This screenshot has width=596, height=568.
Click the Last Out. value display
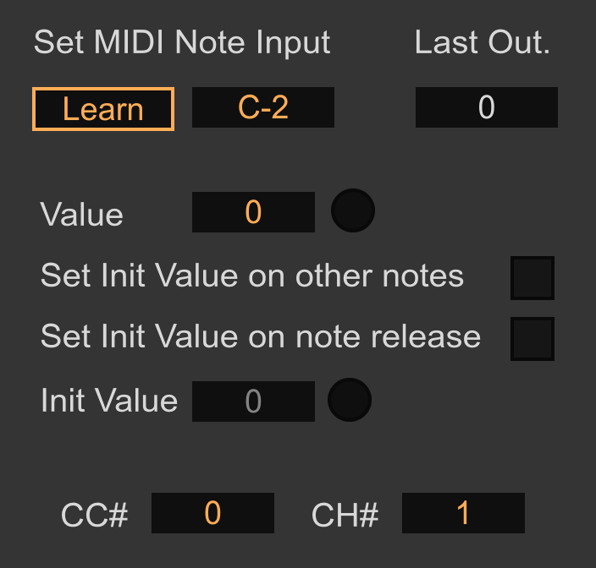(x=486, y=107)
